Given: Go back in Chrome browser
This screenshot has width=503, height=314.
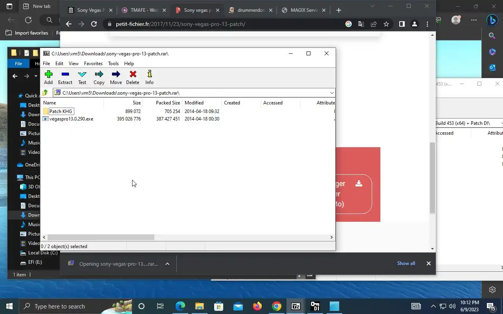Looking at the screenshot, I should [x=69, y=24].
